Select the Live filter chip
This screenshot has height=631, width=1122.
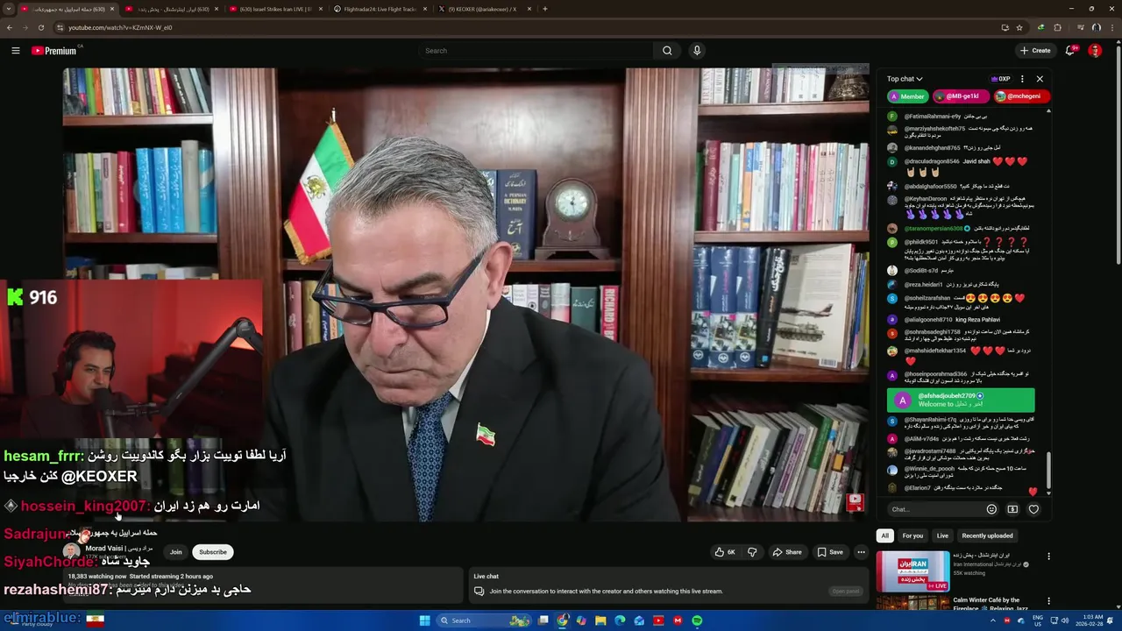coord(942,535)
